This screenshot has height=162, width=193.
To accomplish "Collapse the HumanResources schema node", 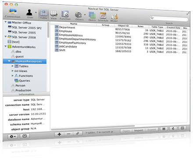I will [x=9, y=61].
